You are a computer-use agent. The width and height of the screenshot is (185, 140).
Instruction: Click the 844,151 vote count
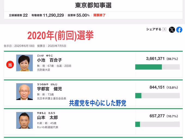(x=157, y=87)
